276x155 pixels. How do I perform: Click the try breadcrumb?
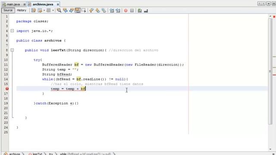point(51,154)
